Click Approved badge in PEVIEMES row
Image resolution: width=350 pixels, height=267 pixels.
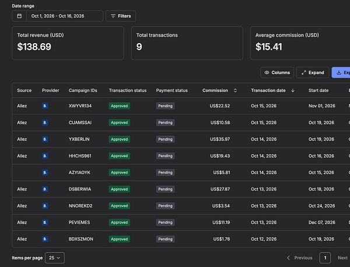[x=120, y=222]
